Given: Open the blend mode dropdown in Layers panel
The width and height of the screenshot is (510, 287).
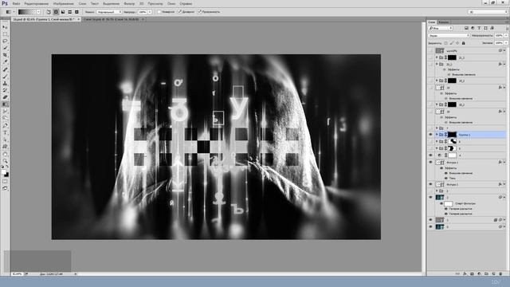Looking at the screenshot, I should coord(449,35).
